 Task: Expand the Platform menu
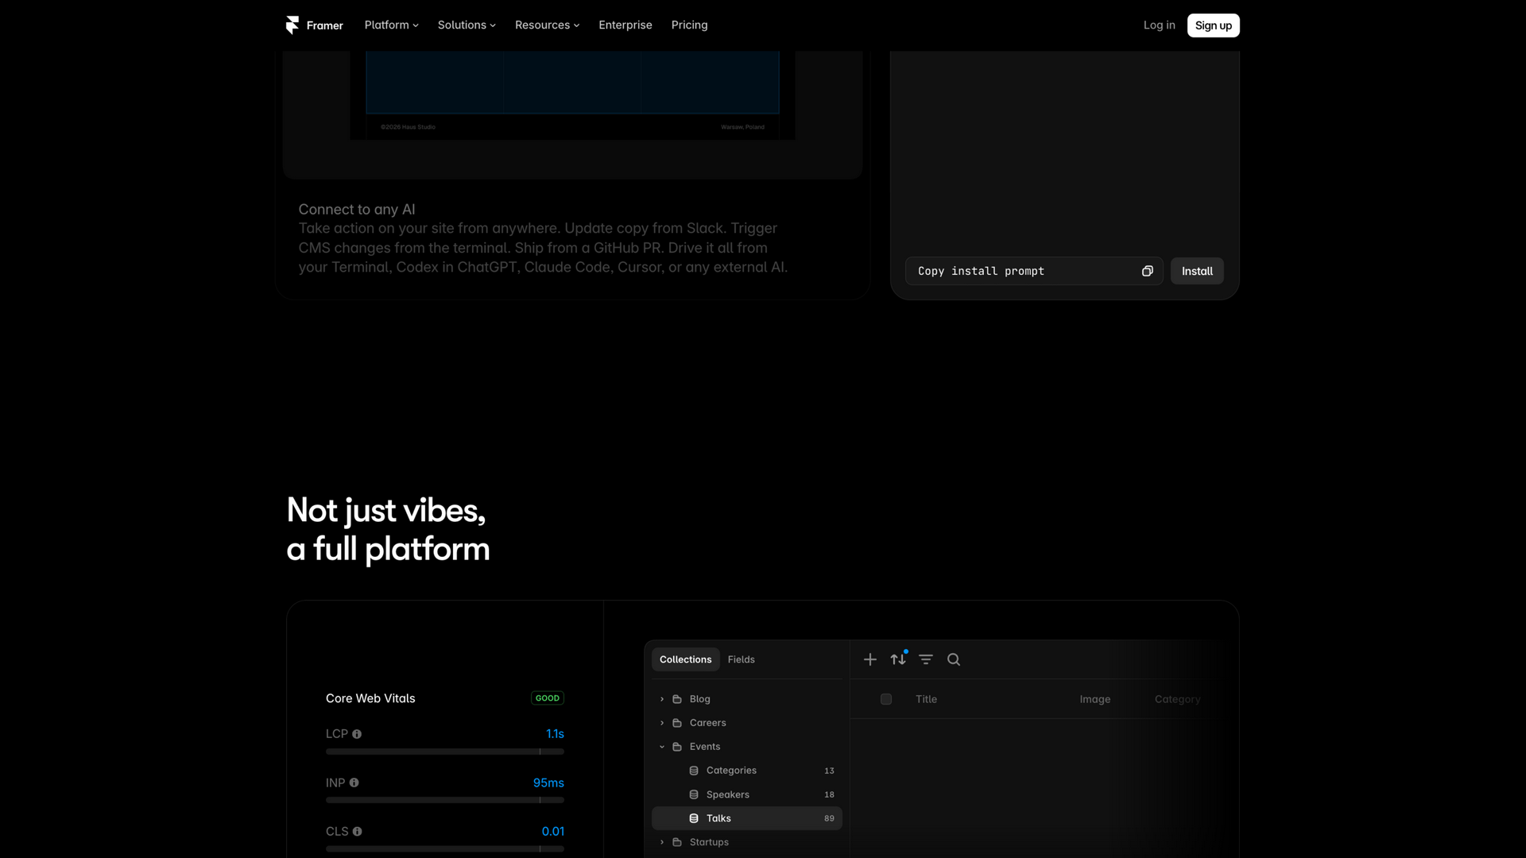click(391, 25)
